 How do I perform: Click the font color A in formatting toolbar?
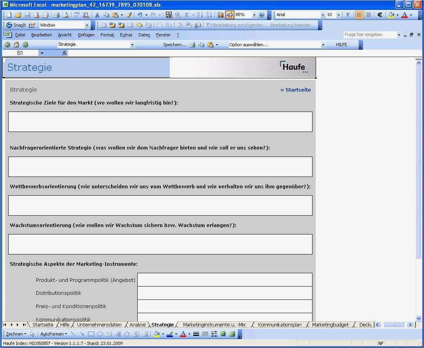coord(404,15)
